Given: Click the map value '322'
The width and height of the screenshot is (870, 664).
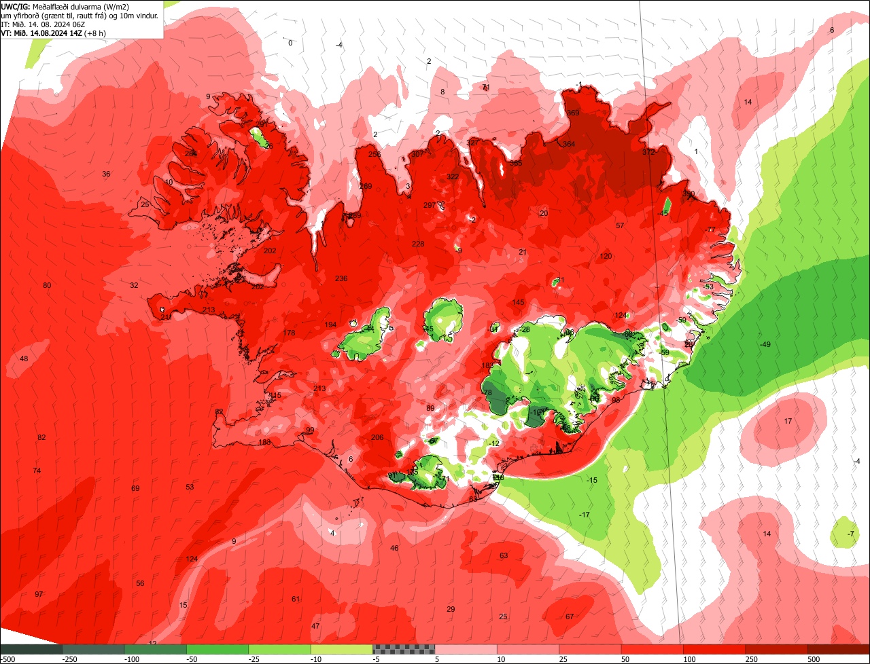Looking at the screenshot, I should [x=453, y=177].
